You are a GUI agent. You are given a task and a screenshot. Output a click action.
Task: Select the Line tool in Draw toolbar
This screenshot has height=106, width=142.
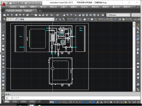[x=3, y=25]
